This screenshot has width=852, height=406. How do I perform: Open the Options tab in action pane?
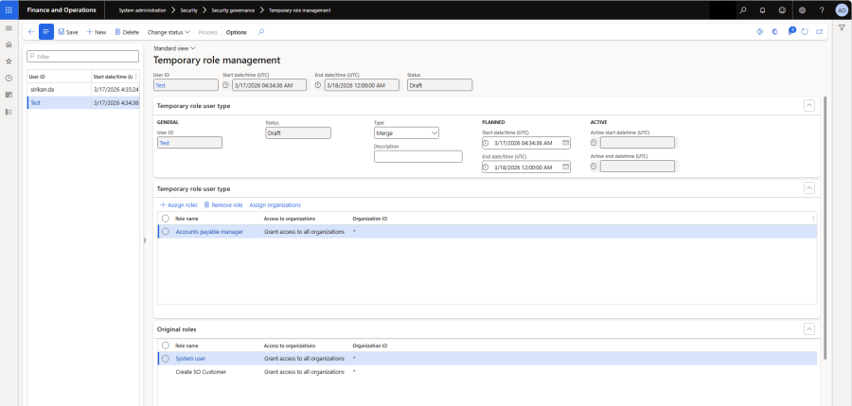(236, 31)
